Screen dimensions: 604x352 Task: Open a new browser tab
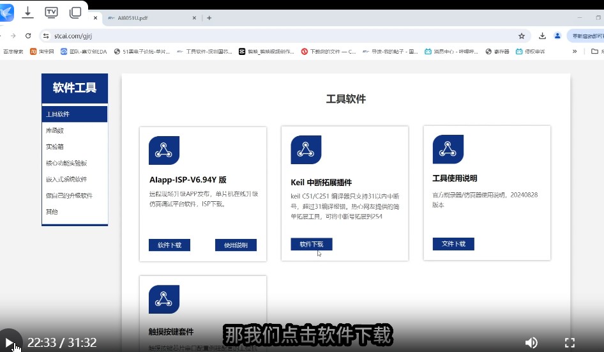click(x=209, y=18)
